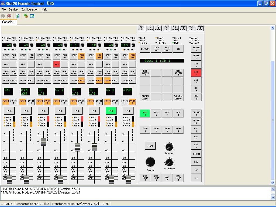276x207 pixels.
Task: Toggle the green AUX 1 monitor button
Action: pyautogui.click(x=145, y=113)
